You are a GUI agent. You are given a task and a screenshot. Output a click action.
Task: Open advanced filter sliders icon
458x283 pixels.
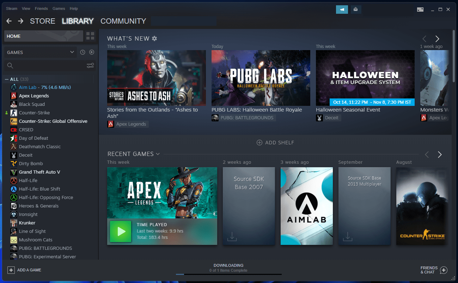[90, 66]
